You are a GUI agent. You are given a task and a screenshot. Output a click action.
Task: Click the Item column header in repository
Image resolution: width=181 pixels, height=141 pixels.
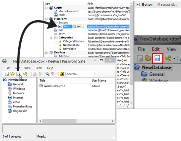pyautogui.click(x=65, y=4)
